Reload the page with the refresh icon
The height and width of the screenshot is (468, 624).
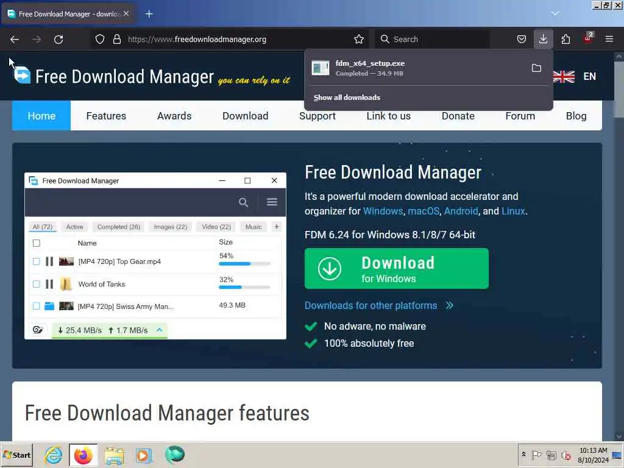click(x=58, y=40)
